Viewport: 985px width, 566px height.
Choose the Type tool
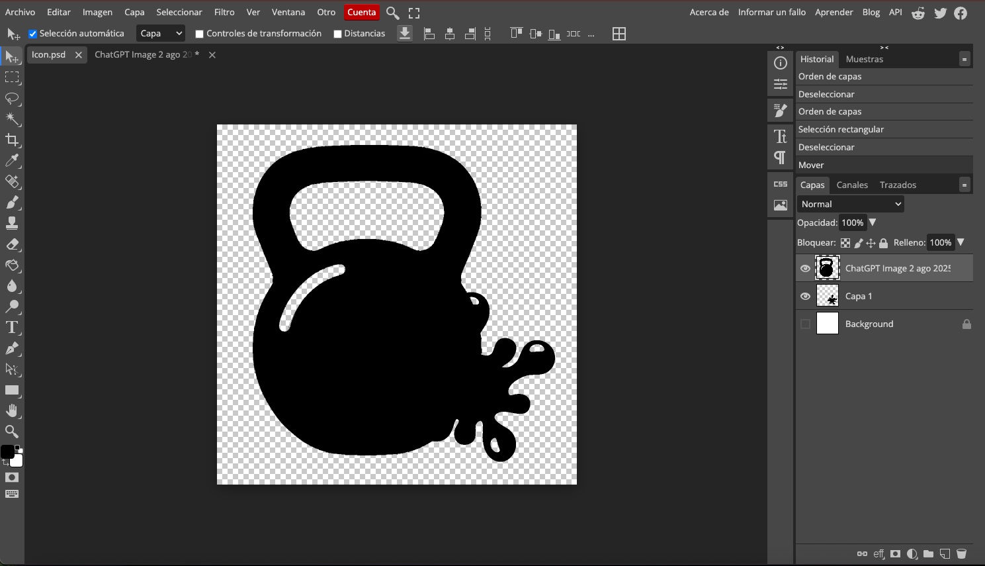12,327
